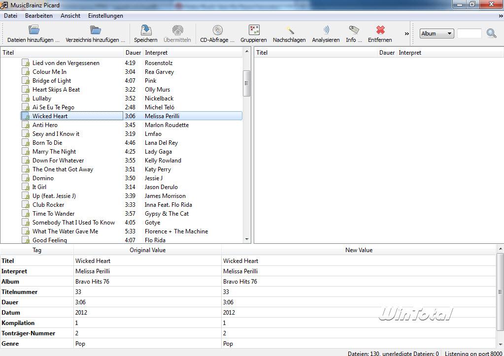
Task: Select the track Marry The Night
Action: click(54, 152)
